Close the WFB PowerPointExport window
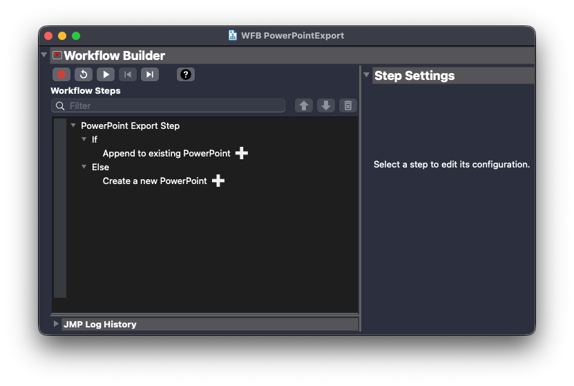The height and width of the screenshot is (386, 574). click(48, 36)
